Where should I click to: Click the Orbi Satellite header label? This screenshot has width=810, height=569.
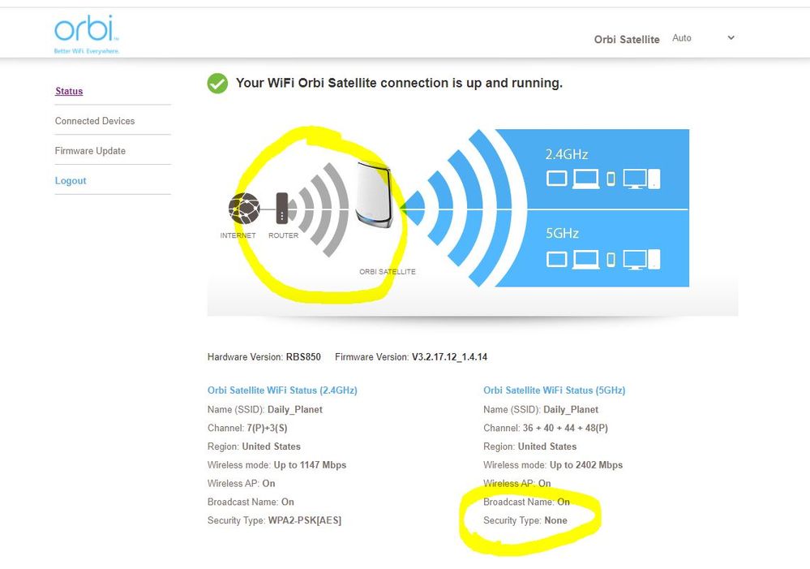(x=627, y=39)
